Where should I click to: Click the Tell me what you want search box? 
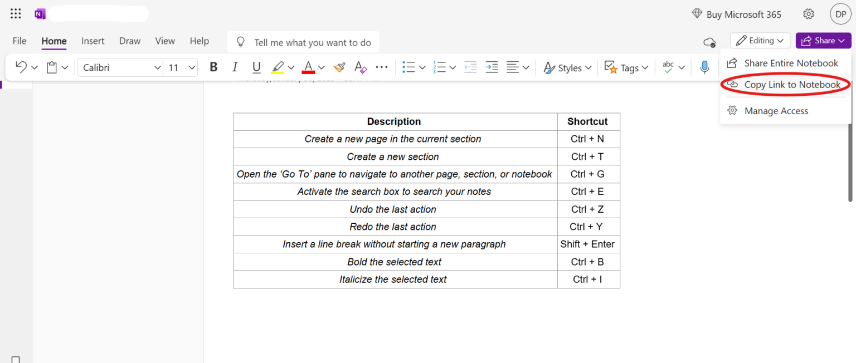pyautogui.click(x=303, y=42)
